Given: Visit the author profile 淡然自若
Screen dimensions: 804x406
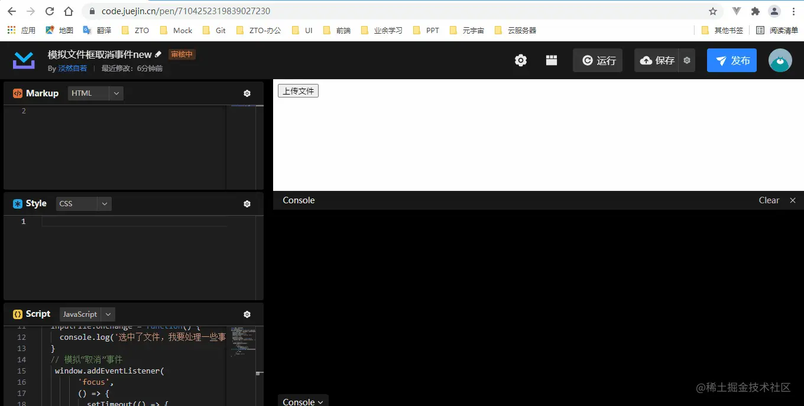Looking at the screenshot, I should point(72,67).
